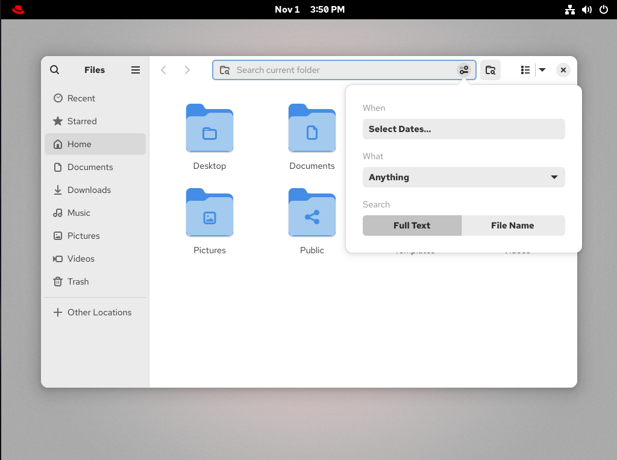The height and width of the screenshot is (460, 617).
Task: Open Trash from the sidebar
Action: coord(78,282)
